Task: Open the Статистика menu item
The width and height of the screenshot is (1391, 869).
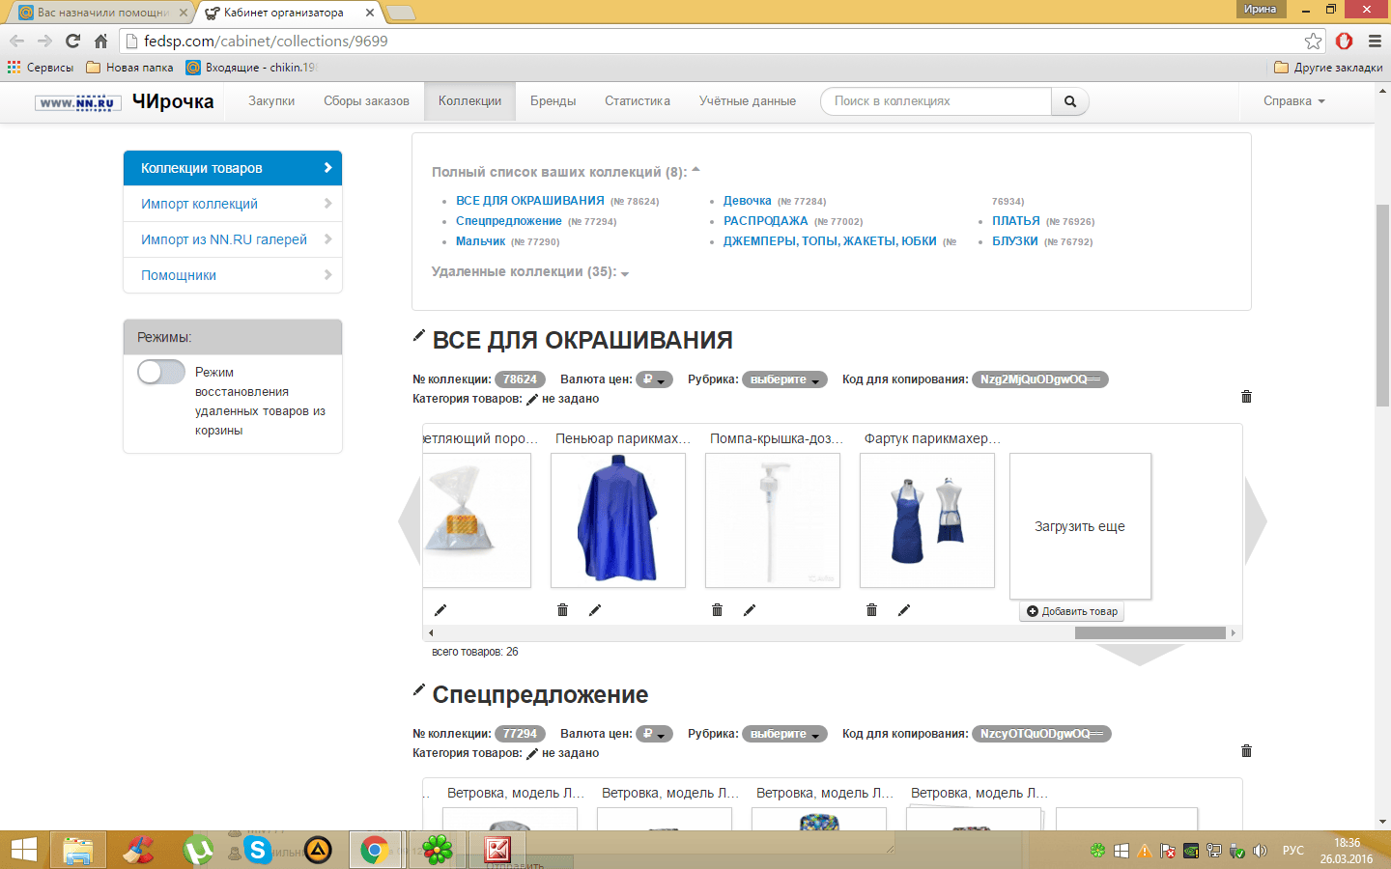Action: (x=637, y=101)
